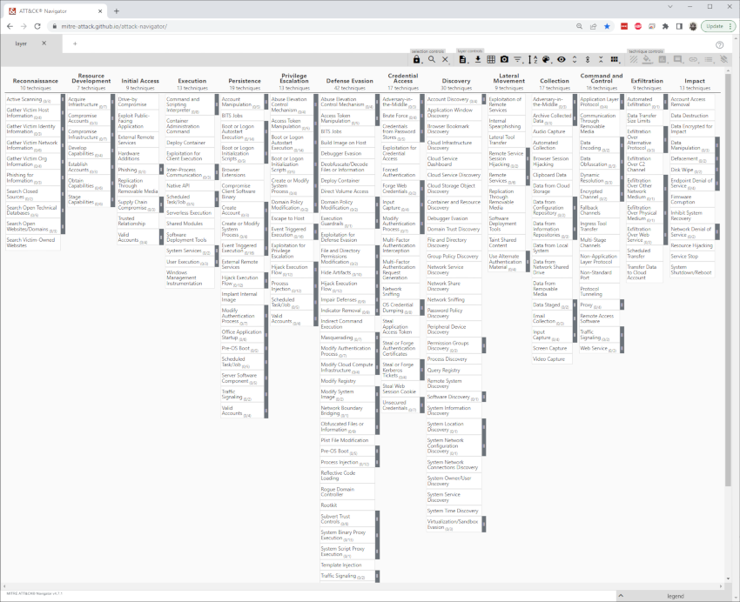
Task: Open technique background color fill bucket
Action: (x=648, y=59)
